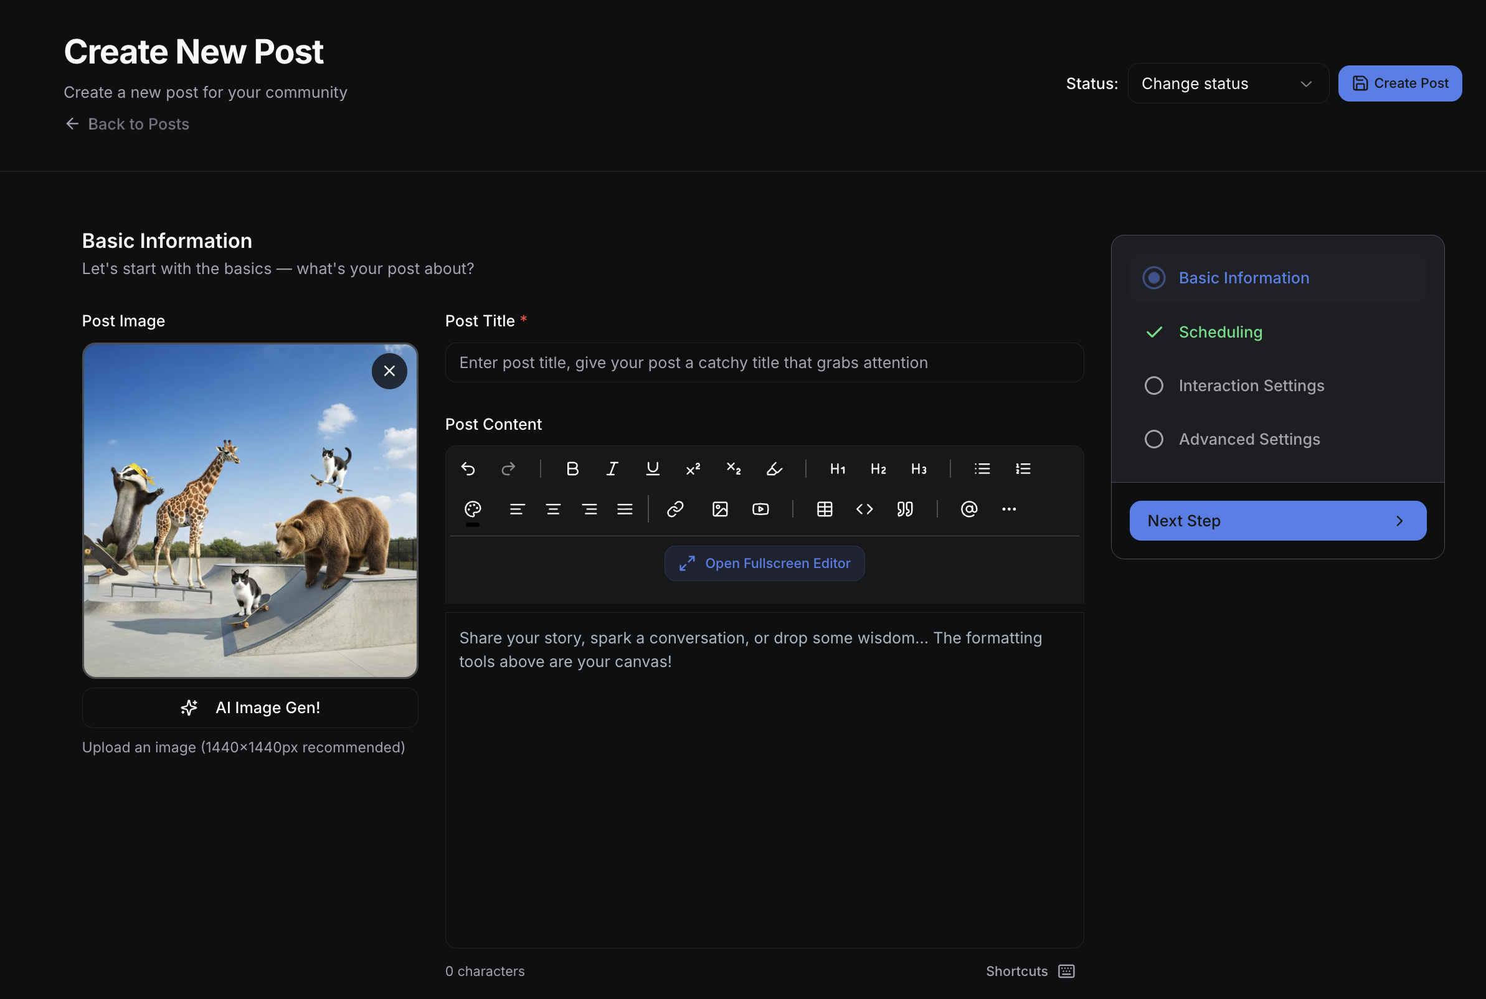Screen dimensions: 1486x999
Task: Insert a table into post content
Action: (824, 509)
